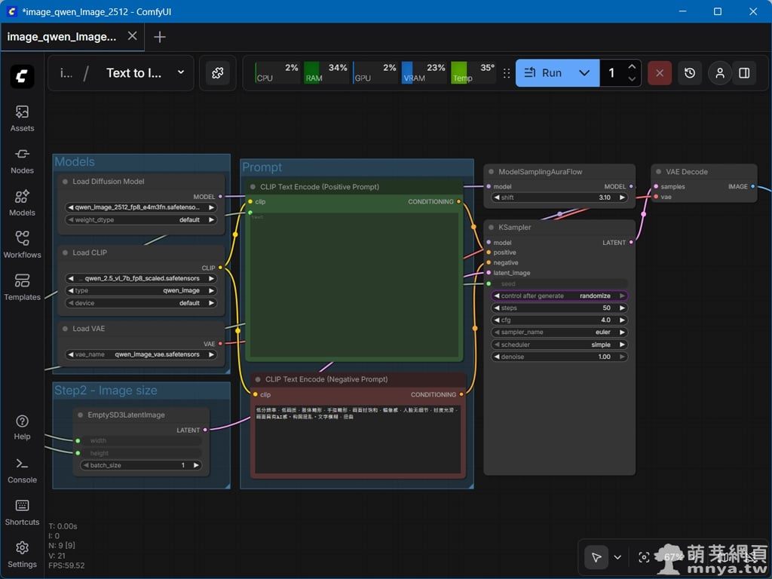This screenshot has width=772, height=579.
Task: Expand the Run button options dropdown
Action: 584,73
